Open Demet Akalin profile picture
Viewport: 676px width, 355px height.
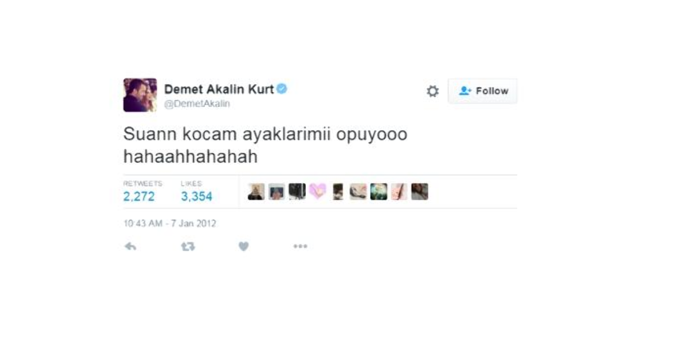tap(140, 95)
